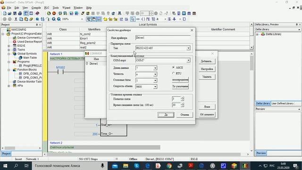Open the Tools menu
302x170 pixels.
click(x=56, y=8)
